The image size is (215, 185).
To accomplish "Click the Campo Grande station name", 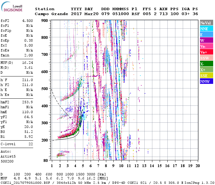I will [51, 14].
